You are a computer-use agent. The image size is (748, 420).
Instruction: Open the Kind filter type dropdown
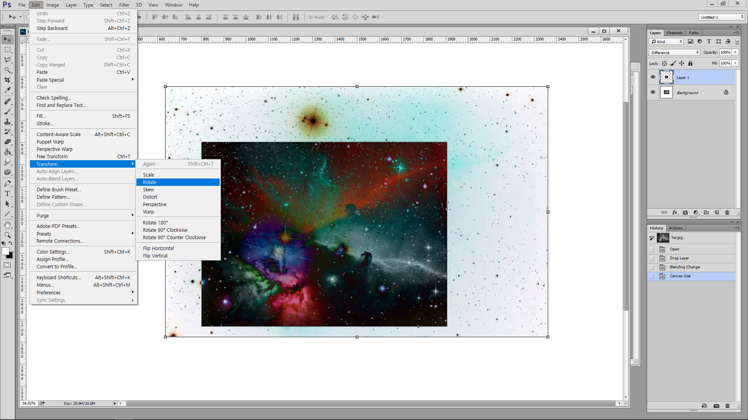click(666, 42)
